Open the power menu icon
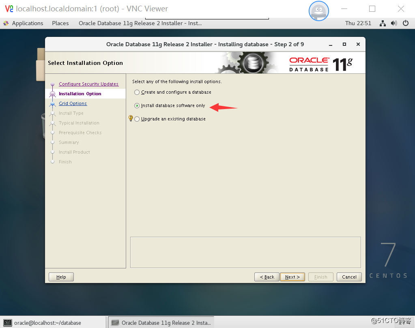This screenshot has height=328, width=415. point(406,23)
